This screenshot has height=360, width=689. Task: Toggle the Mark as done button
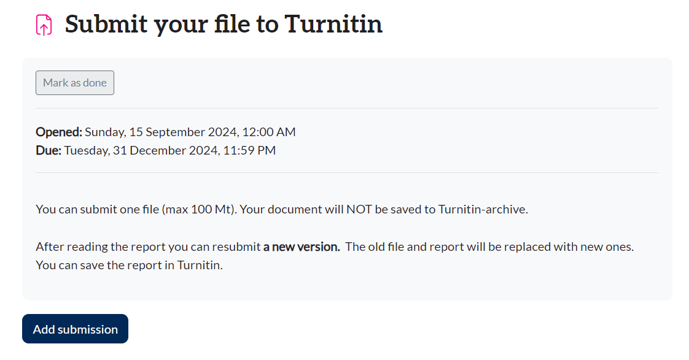pos(75,83)
